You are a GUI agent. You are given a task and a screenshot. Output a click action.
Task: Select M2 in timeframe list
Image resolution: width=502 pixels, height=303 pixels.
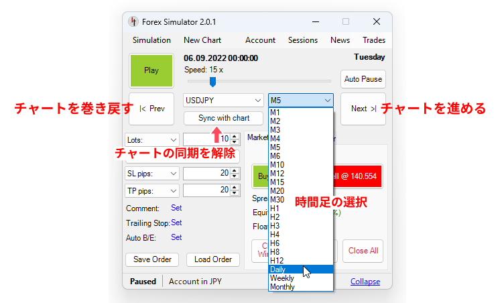click(x=301, y=121)
